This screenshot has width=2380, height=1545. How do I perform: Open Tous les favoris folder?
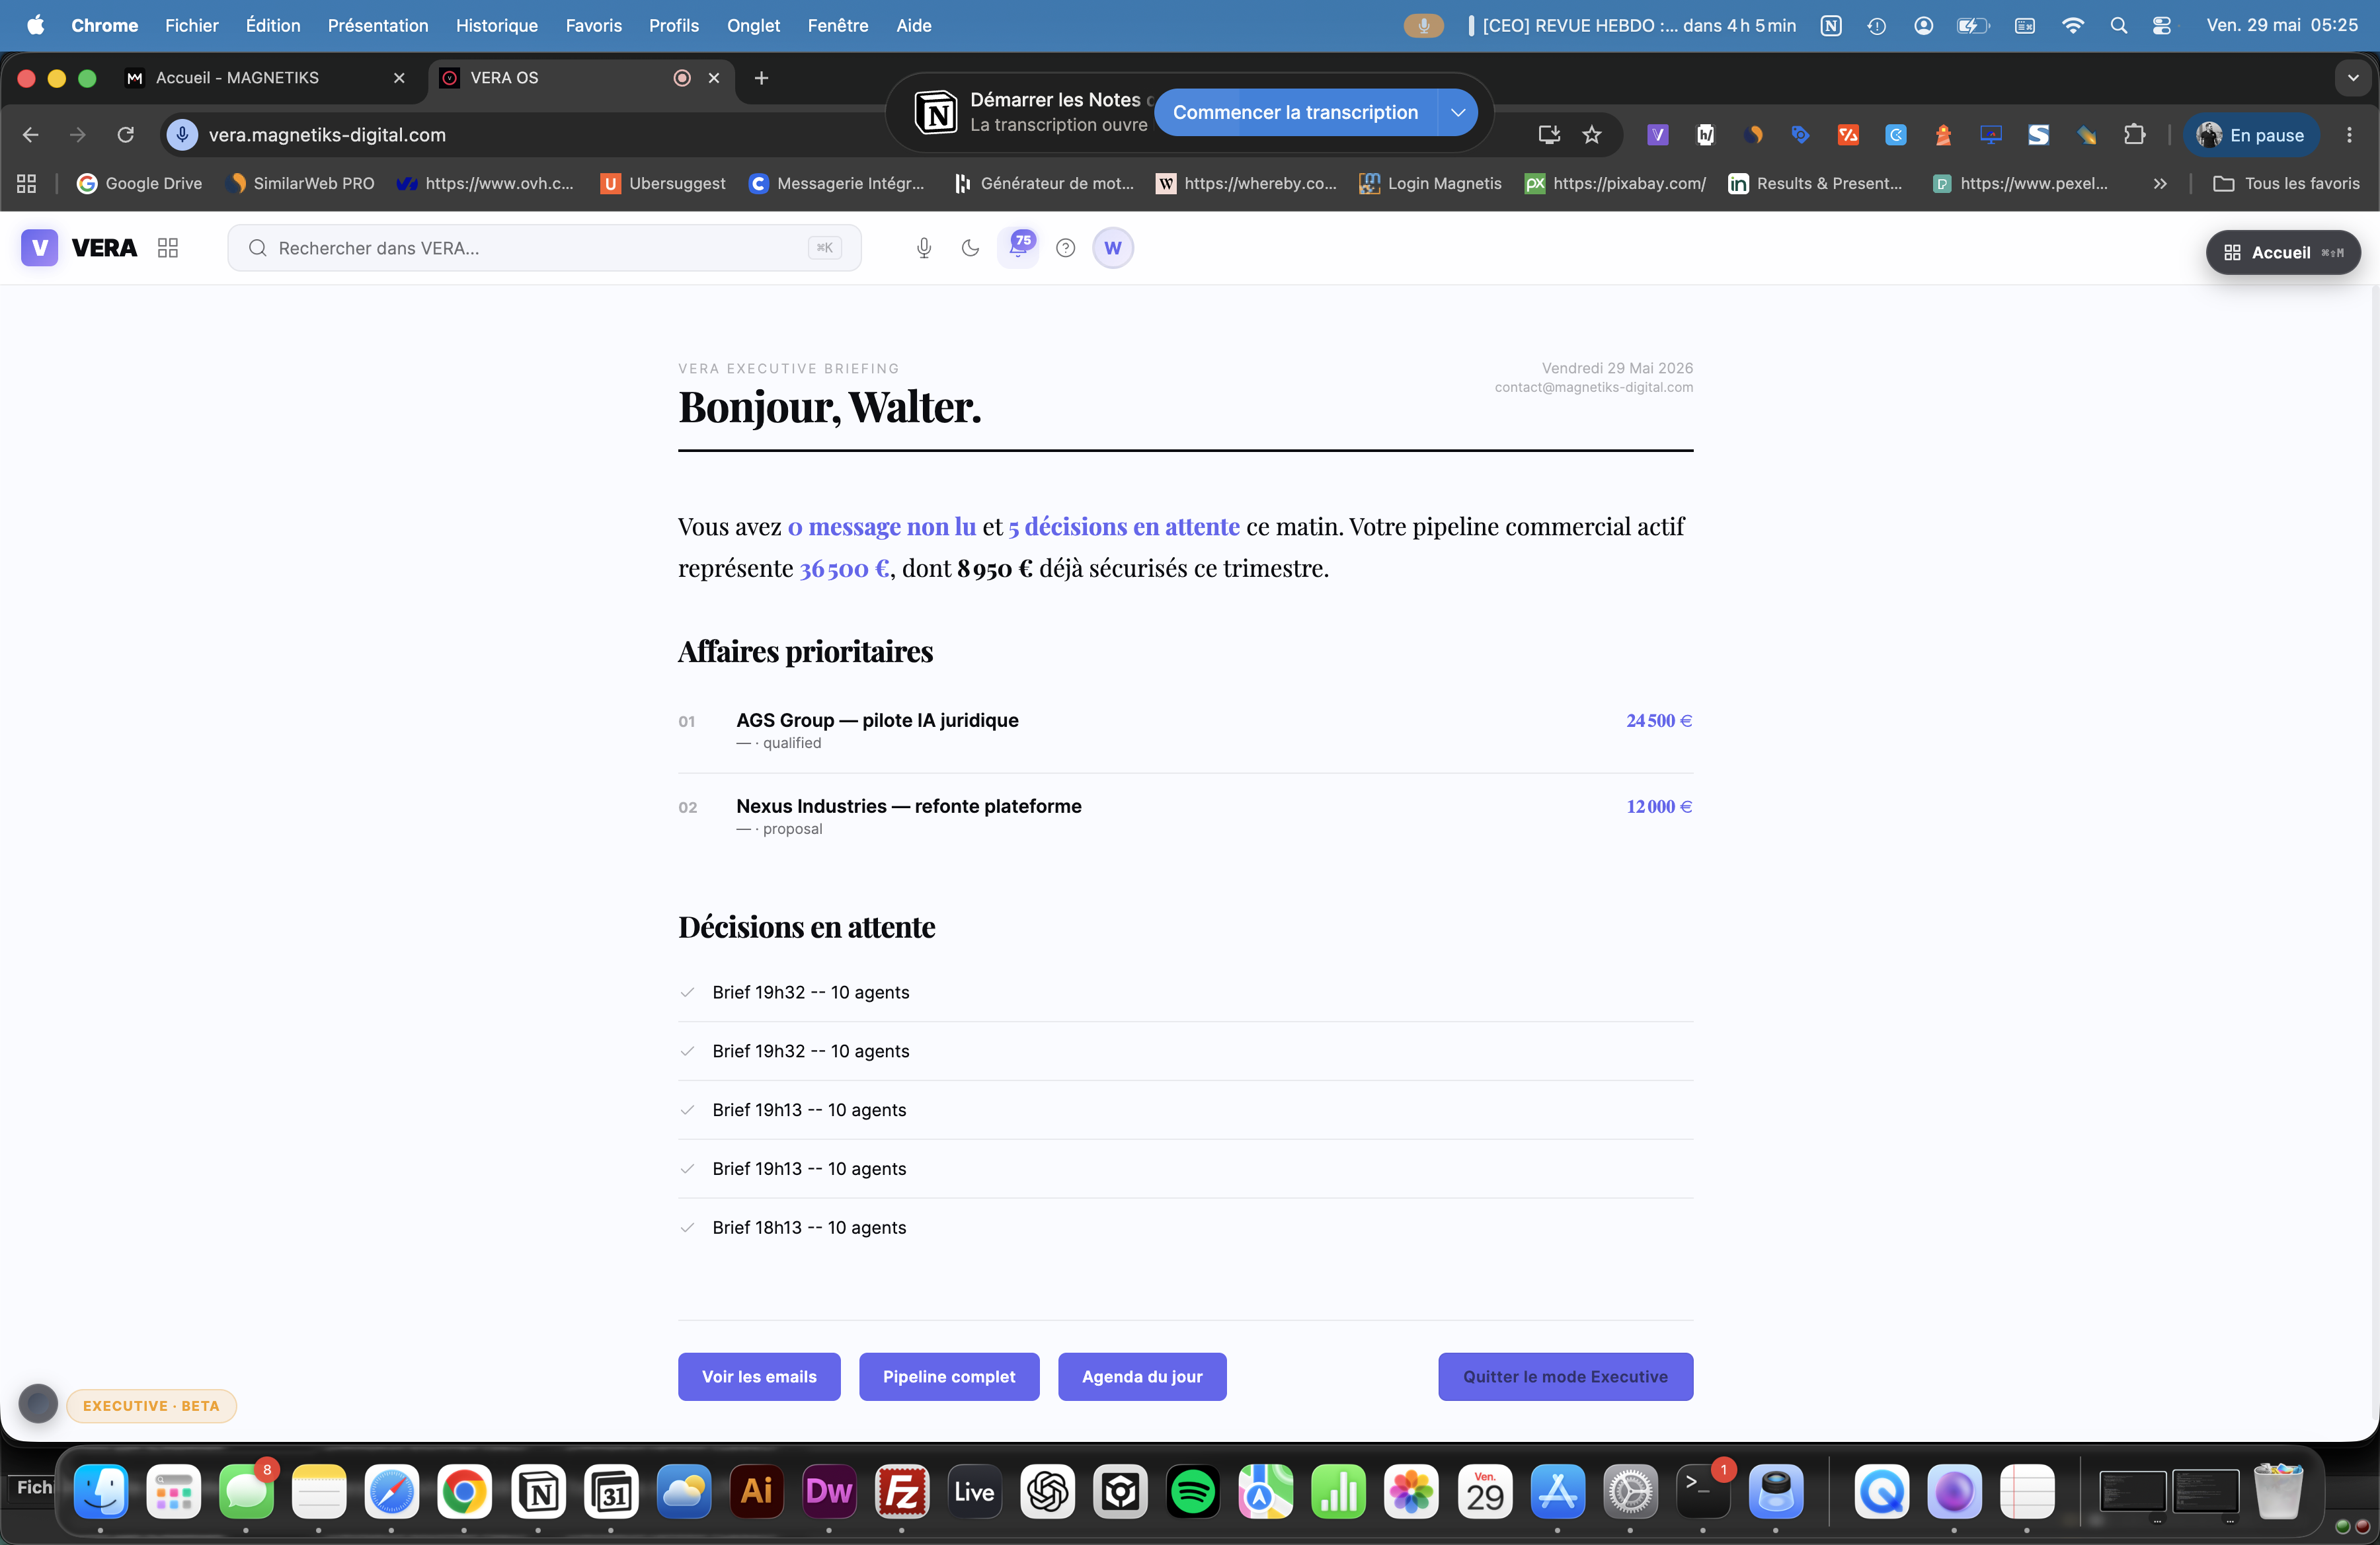[x=2286, y=184]
